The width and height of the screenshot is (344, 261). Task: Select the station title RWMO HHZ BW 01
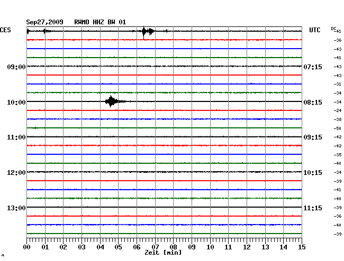(100, 22)
